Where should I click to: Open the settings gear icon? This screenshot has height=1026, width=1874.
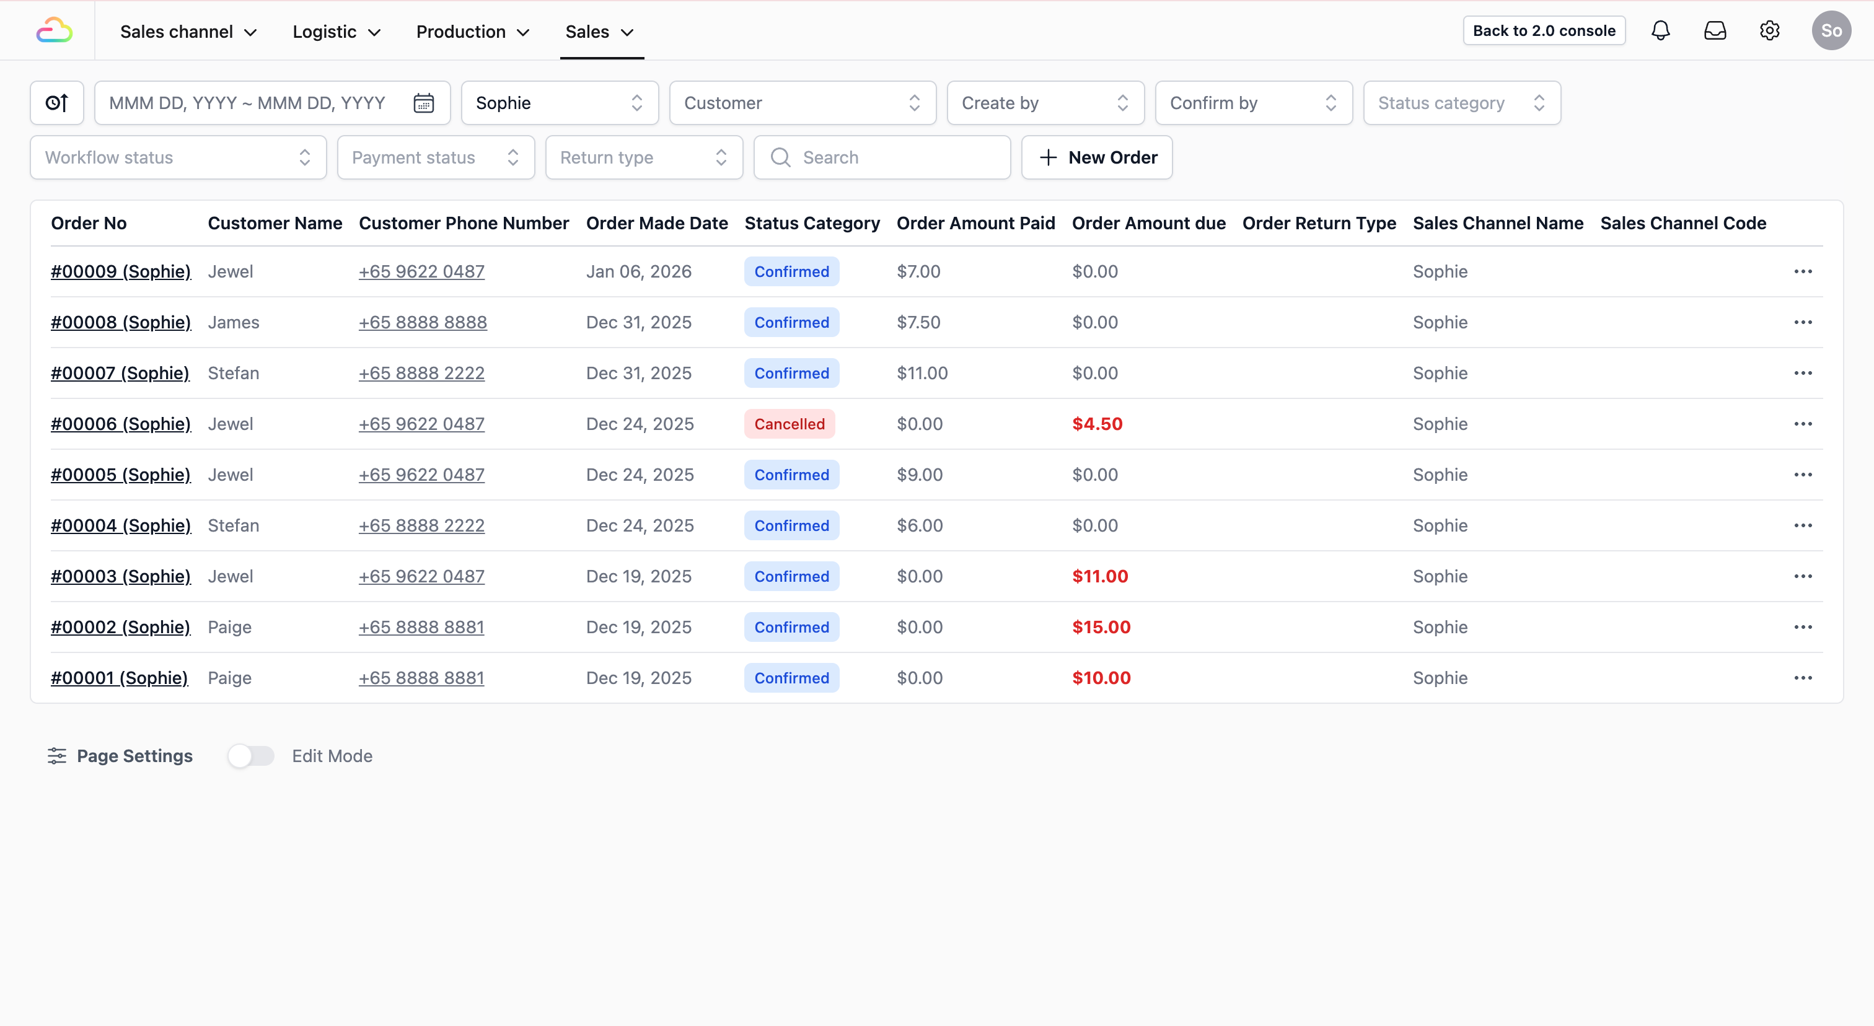(1769, 30)
